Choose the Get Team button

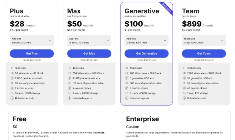[x=204, y=54]
